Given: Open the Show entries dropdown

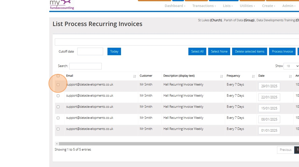Looking at the screenshot, I should [291, 66].
